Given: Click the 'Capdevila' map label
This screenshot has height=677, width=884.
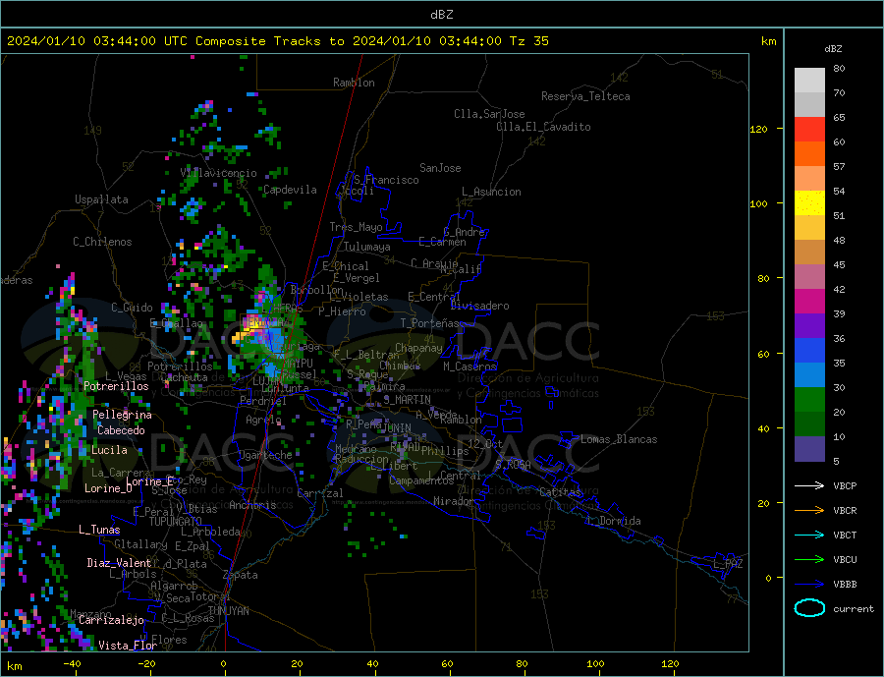Looking at the screenshot, I should coord(290,190).
